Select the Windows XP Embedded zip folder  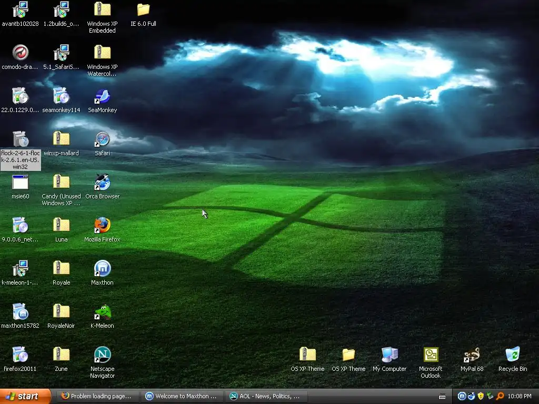coord(103,9)
